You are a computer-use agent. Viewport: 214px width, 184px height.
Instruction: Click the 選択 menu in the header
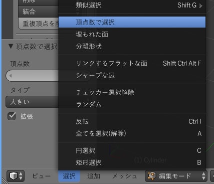pyautogui.click(x=69, y=176)
